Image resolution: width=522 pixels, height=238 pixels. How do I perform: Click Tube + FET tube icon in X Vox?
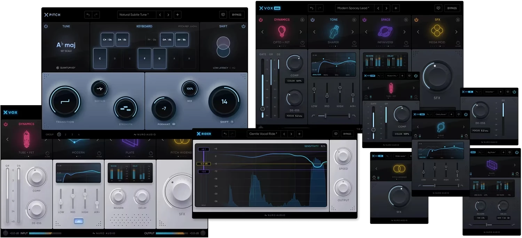(x=26, y=139)
